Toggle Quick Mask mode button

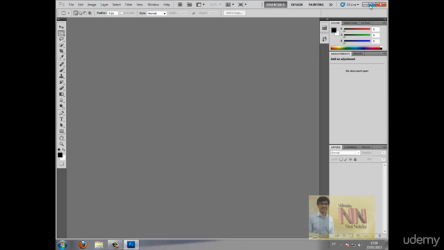point(62,164)
